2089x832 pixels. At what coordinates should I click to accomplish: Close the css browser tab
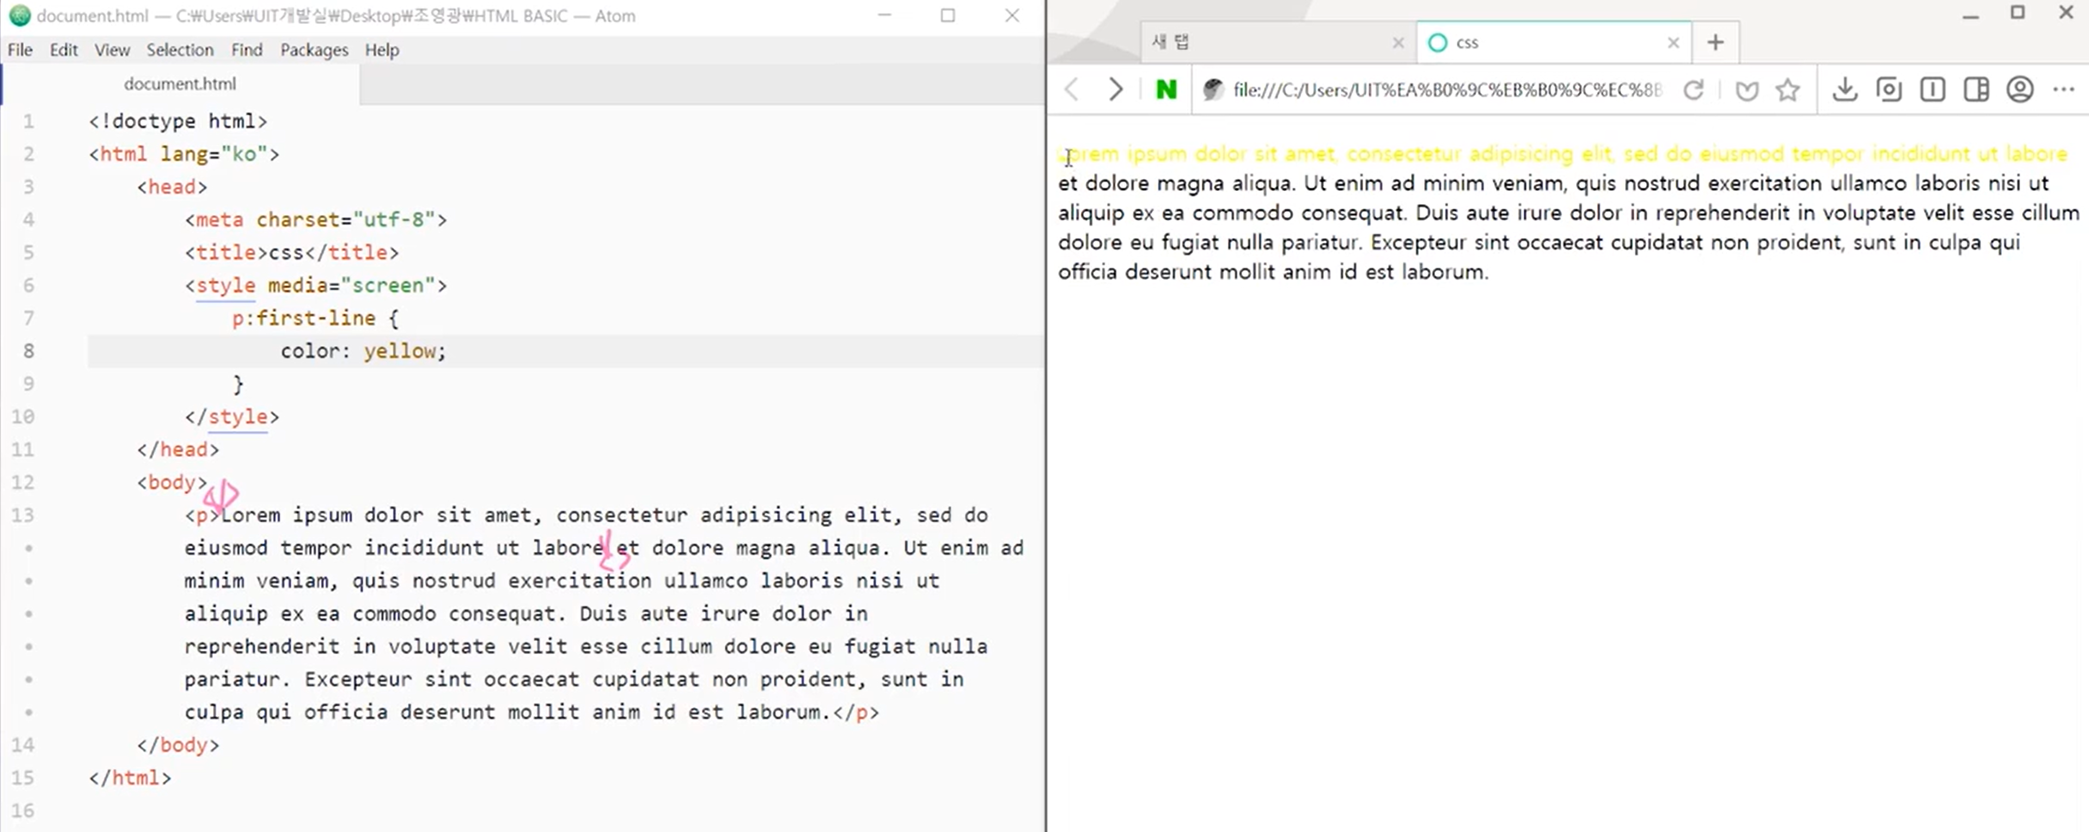pos(1673,43)
